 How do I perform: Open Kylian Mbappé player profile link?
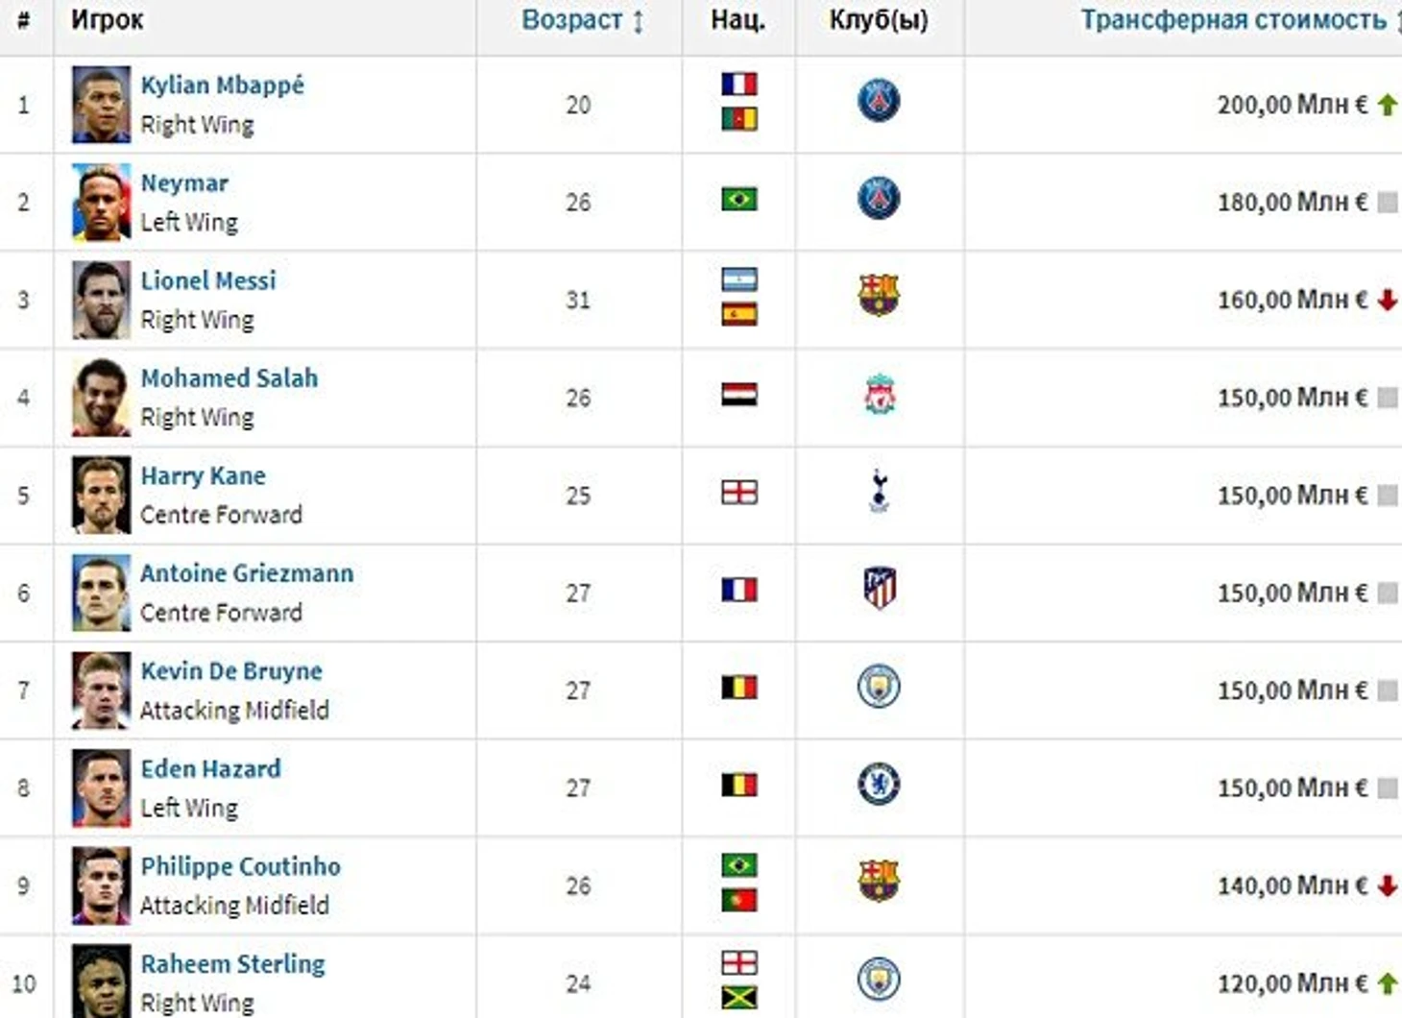pos(223,85)
